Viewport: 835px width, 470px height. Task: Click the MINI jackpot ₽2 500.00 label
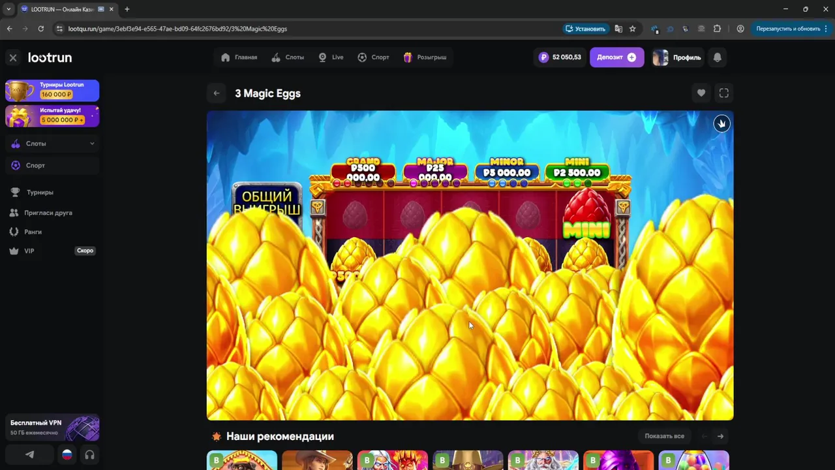point(577,172)
